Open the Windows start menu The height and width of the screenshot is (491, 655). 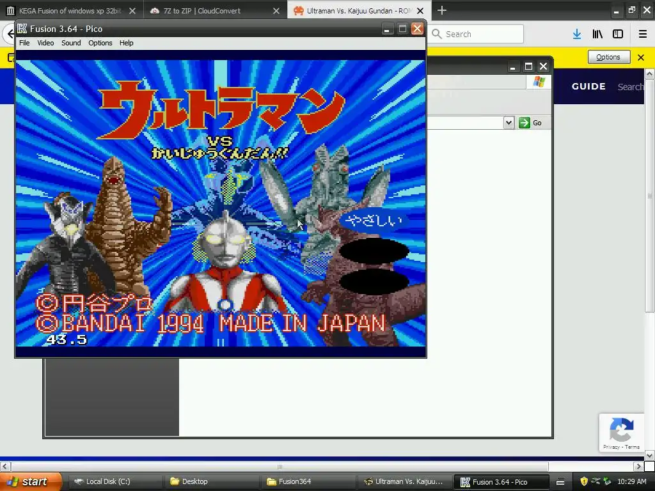tap(31, 482)
